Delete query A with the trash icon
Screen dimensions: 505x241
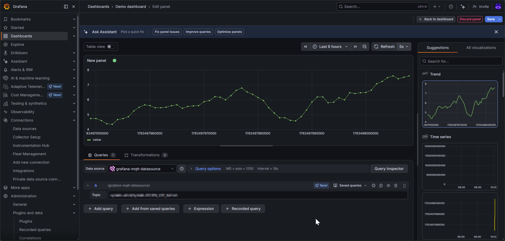click(x=396, y=185)
